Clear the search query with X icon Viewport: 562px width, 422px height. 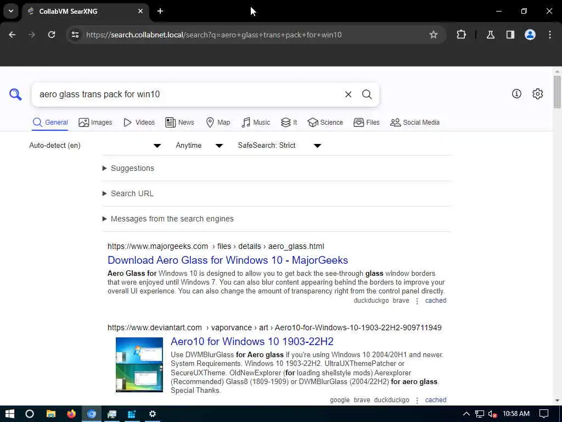pos(348,95)
